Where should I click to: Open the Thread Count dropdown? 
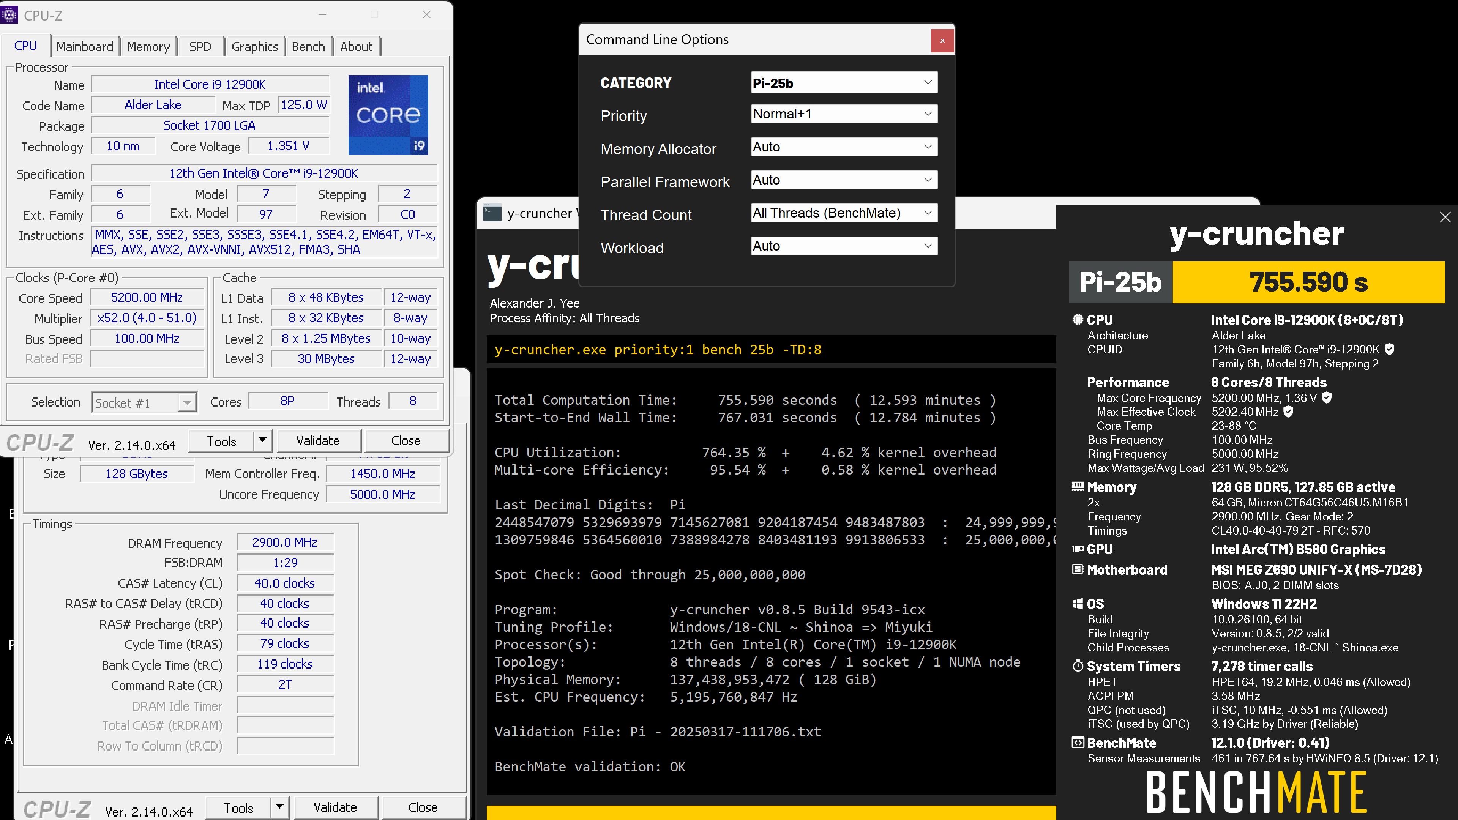[844, 213]
